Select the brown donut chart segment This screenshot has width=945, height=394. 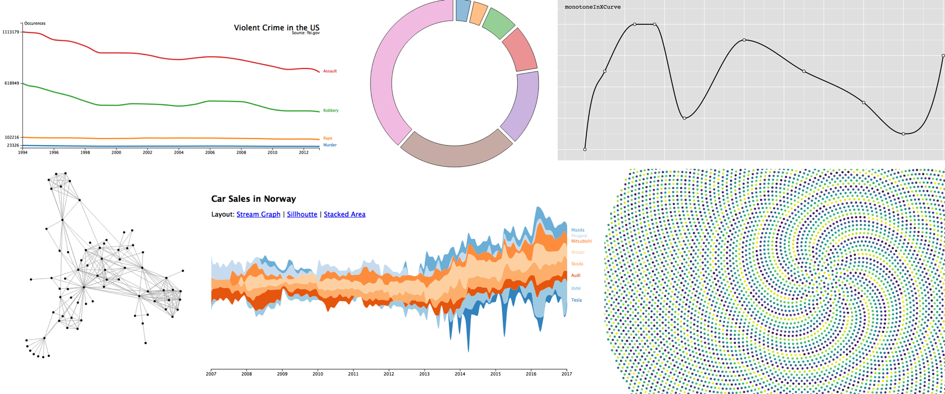pyautogui.click(x=455, y=153)
